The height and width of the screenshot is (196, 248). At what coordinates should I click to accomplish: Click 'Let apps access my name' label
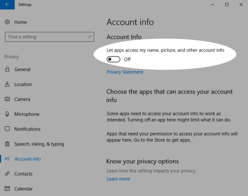pos(165,50)
